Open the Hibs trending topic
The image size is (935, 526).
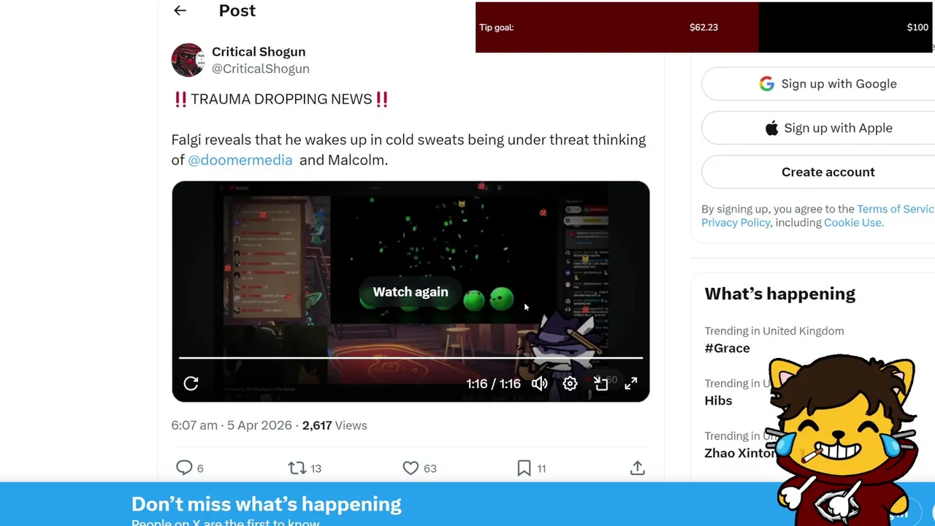718,400
